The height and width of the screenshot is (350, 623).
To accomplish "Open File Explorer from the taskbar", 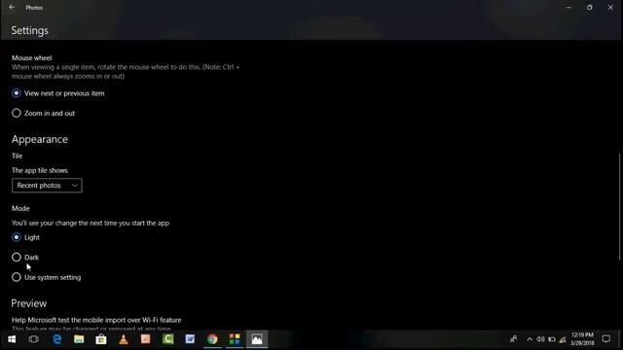I will [x=79, y=339].
